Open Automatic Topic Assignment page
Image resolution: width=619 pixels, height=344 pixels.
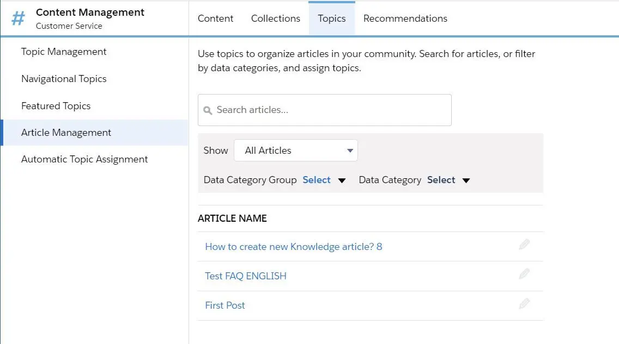point(84,159)
